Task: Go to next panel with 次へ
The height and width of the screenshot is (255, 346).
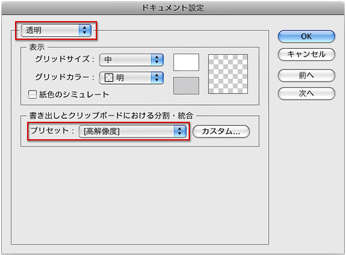Action: pyautogui.click(x=306, y=93)
